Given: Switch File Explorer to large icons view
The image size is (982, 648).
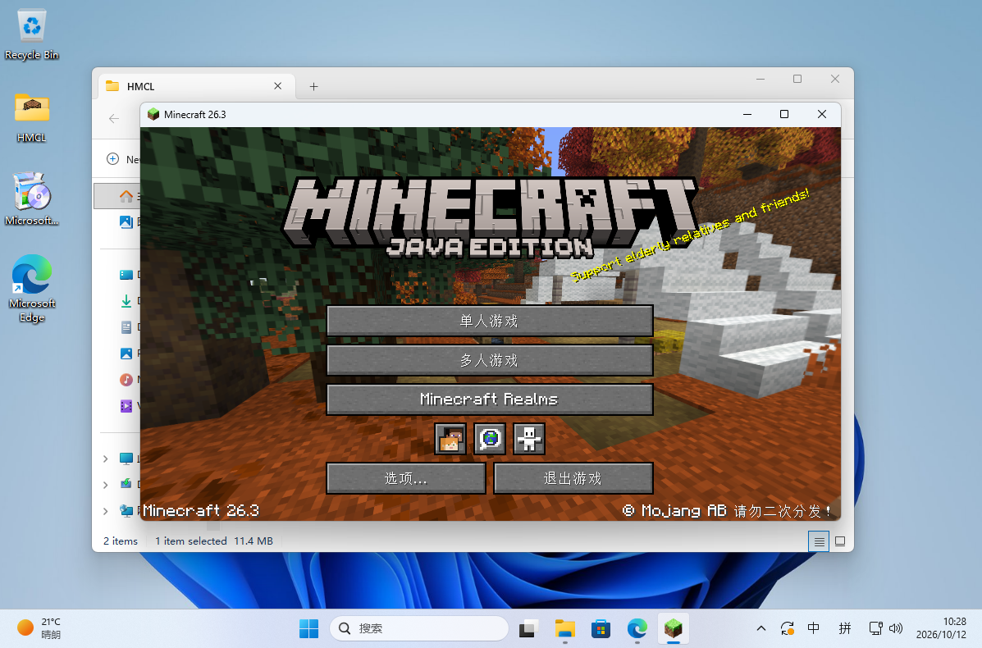Looking at the screenshot, I should pyautogui.click(x=840, y=541).
